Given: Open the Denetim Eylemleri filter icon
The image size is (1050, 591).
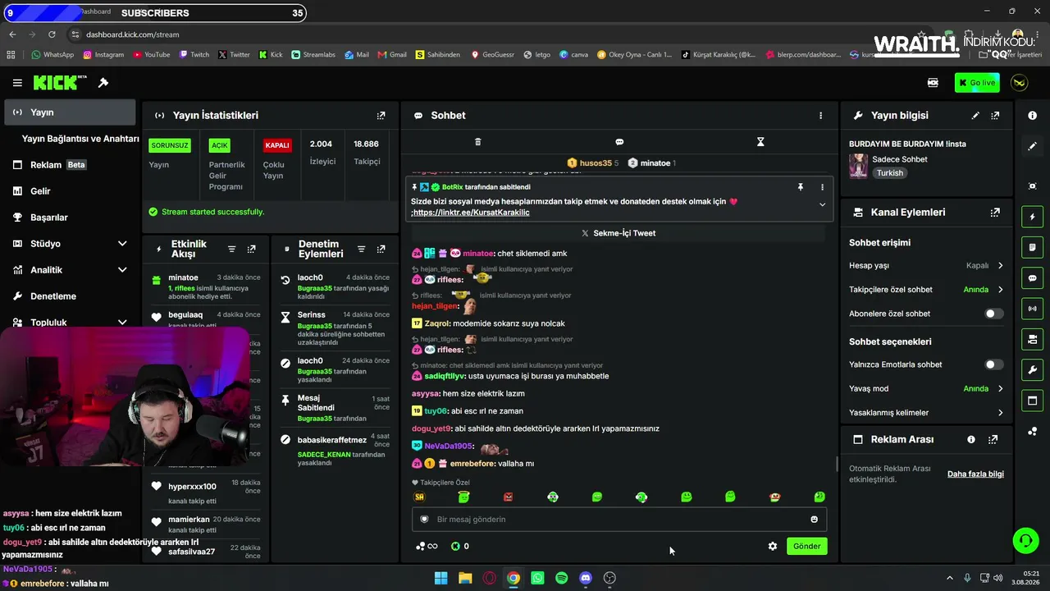Looking at the screenshot, I should [x=361, y=250].
